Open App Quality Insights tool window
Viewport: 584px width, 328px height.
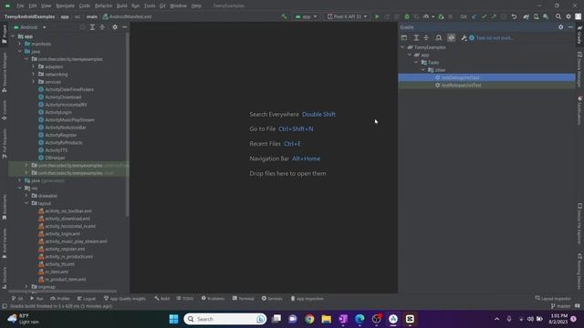(x=125, y=298)
